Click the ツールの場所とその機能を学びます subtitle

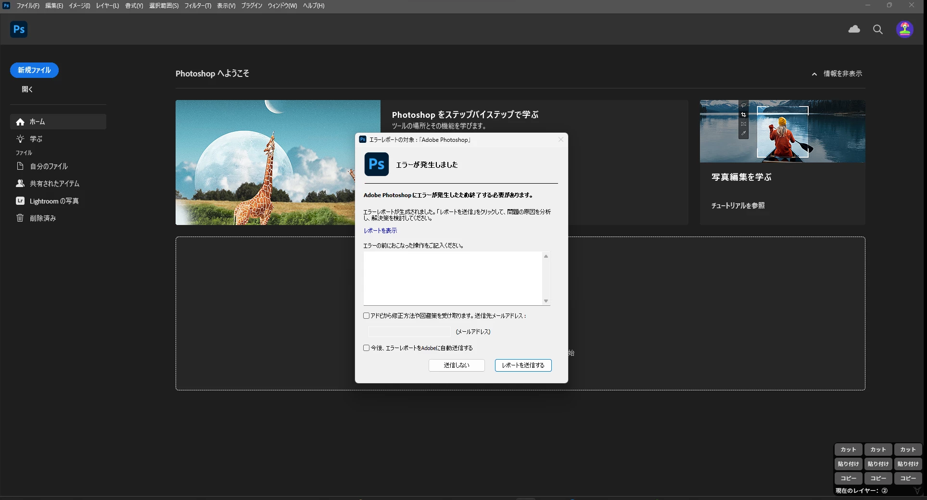[439, 126]
